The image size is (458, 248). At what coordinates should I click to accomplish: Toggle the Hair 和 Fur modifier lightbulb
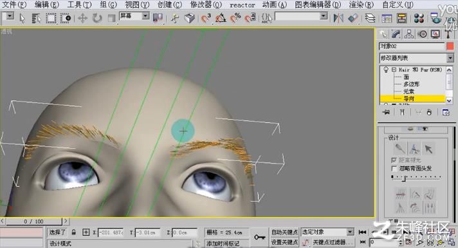(x=386, y=70)
